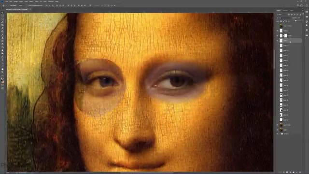The width and height of the screenshot is (309, 174).
Task: Open the workspace switcher icon
Action: point(301,5)
